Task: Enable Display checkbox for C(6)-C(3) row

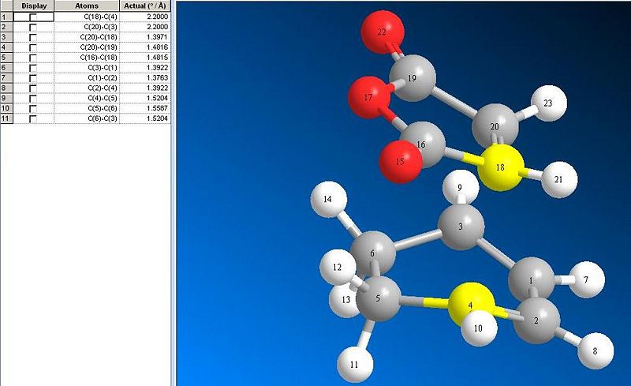Action: [x=33, y=119]
